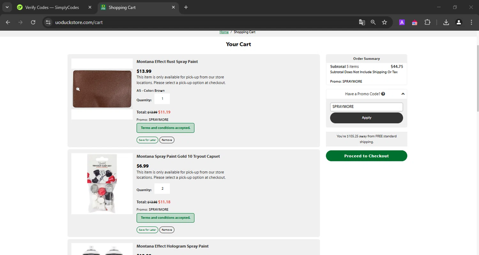Open the profile account icon
The height and width of the screenshot is (255, 479).
(459, 22)
